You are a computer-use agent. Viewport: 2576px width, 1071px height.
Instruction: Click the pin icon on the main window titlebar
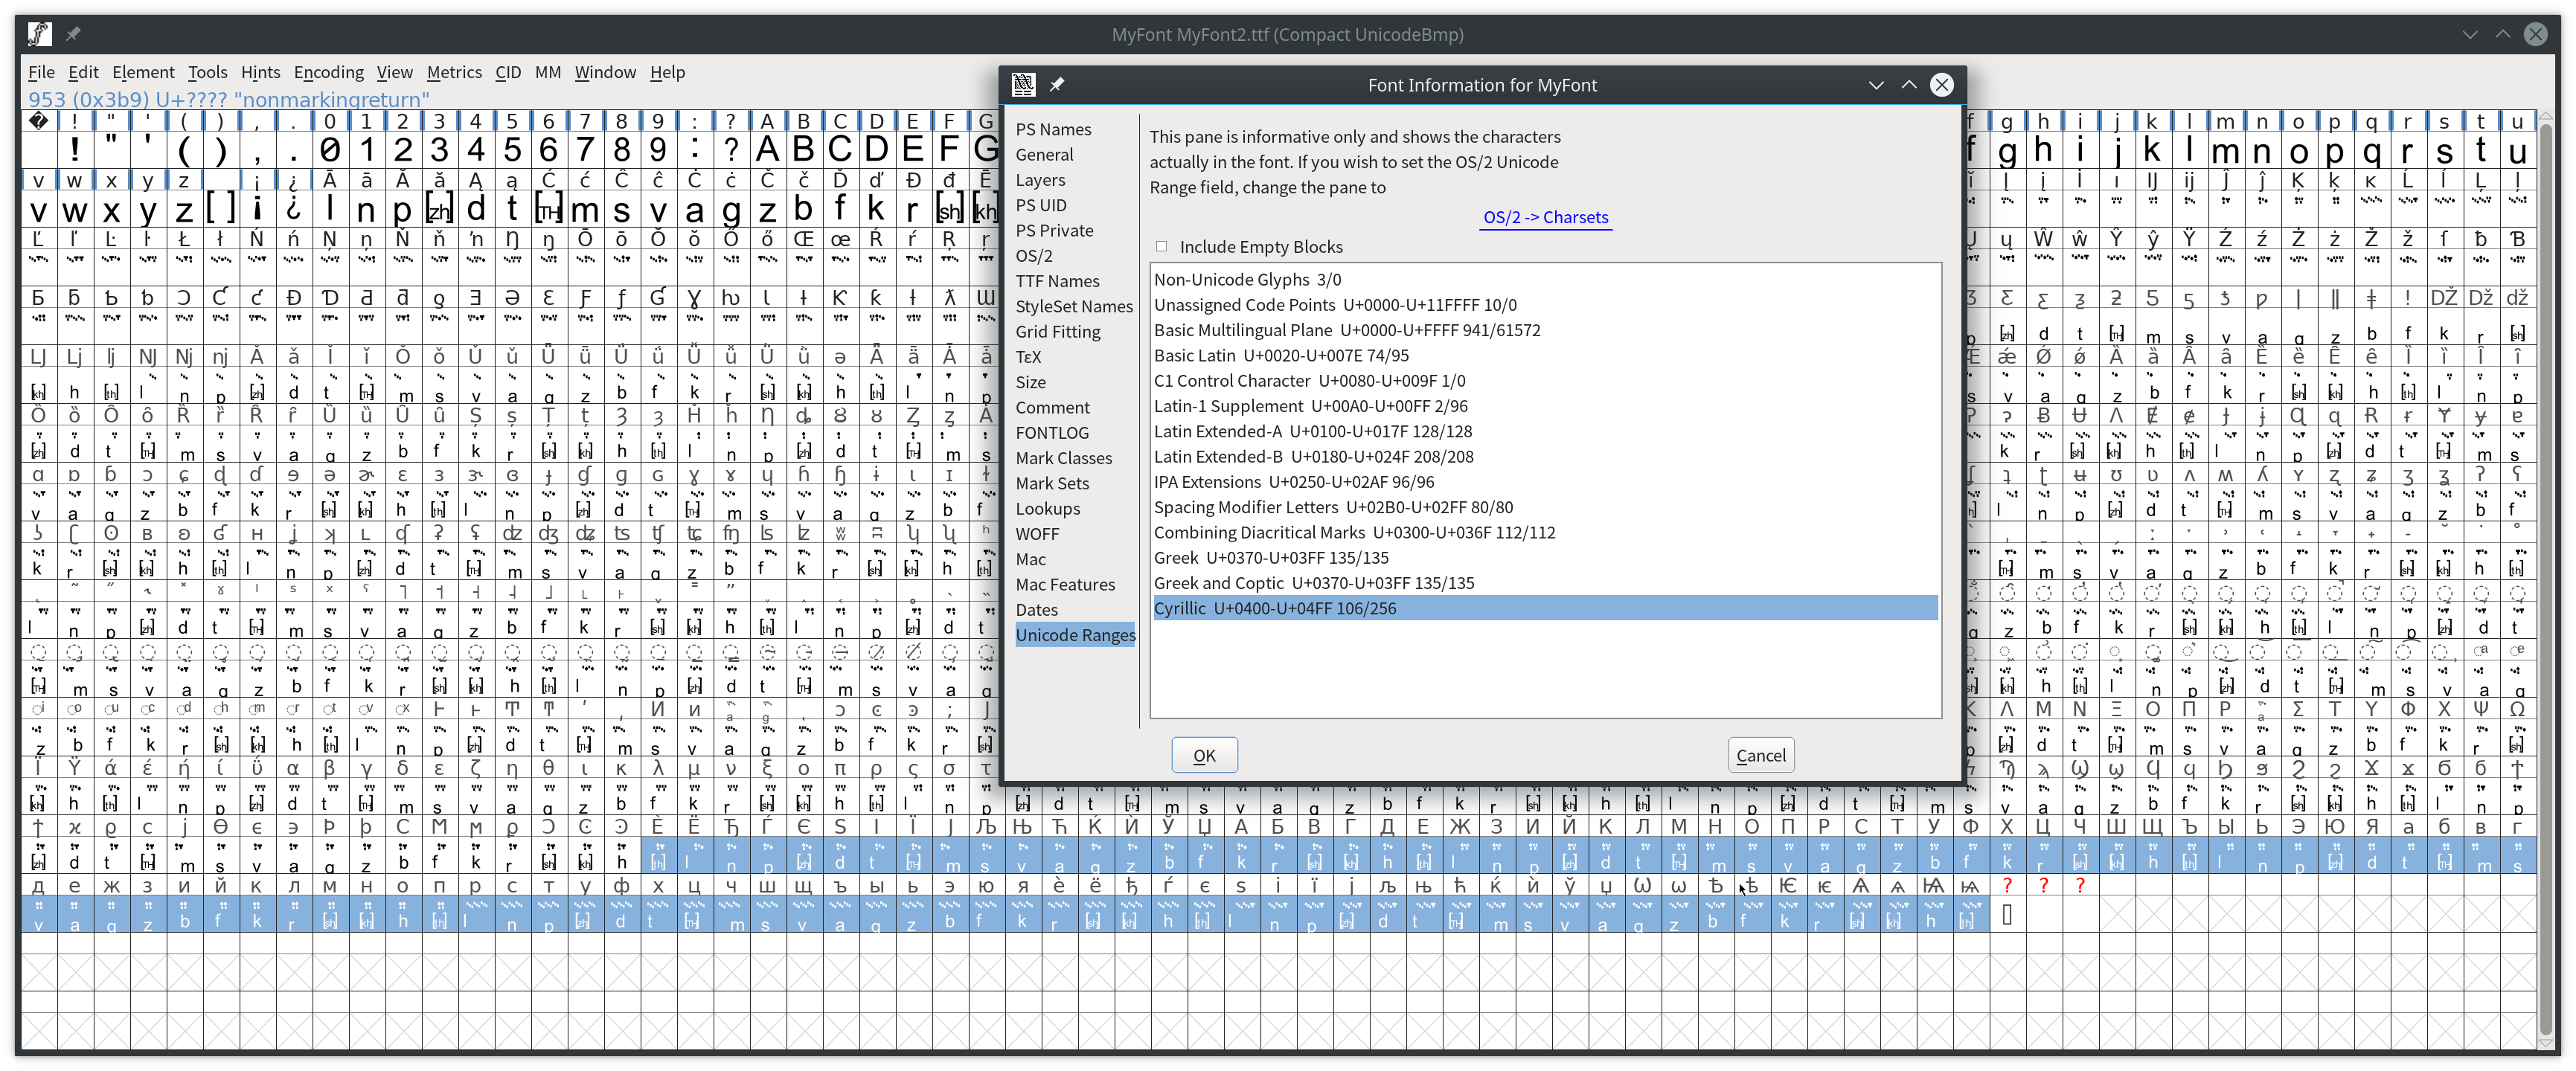point(72,33)
